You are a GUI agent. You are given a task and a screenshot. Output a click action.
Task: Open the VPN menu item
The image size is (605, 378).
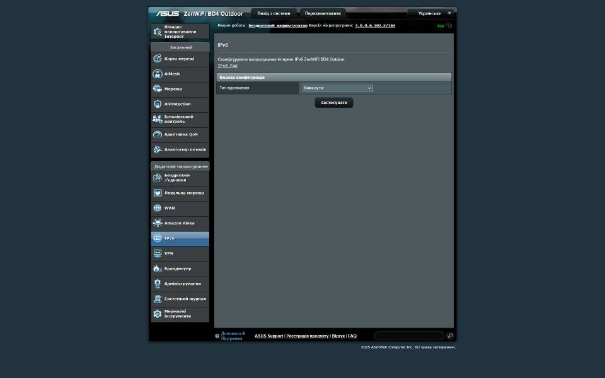point(180,253)
